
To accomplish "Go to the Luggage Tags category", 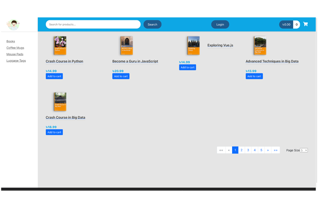I will (16, 61).
